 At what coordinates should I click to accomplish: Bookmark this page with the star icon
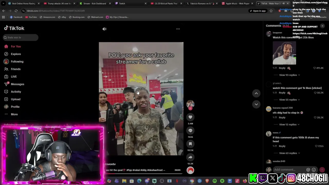[271, 11]
